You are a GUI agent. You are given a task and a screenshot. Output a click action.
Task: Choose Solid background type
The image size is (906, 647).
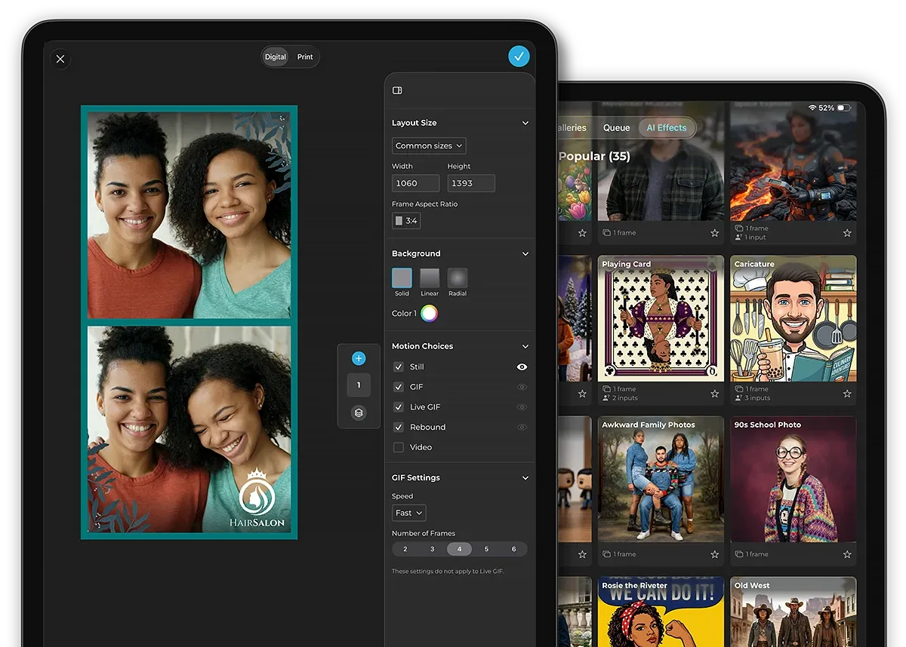402,278
